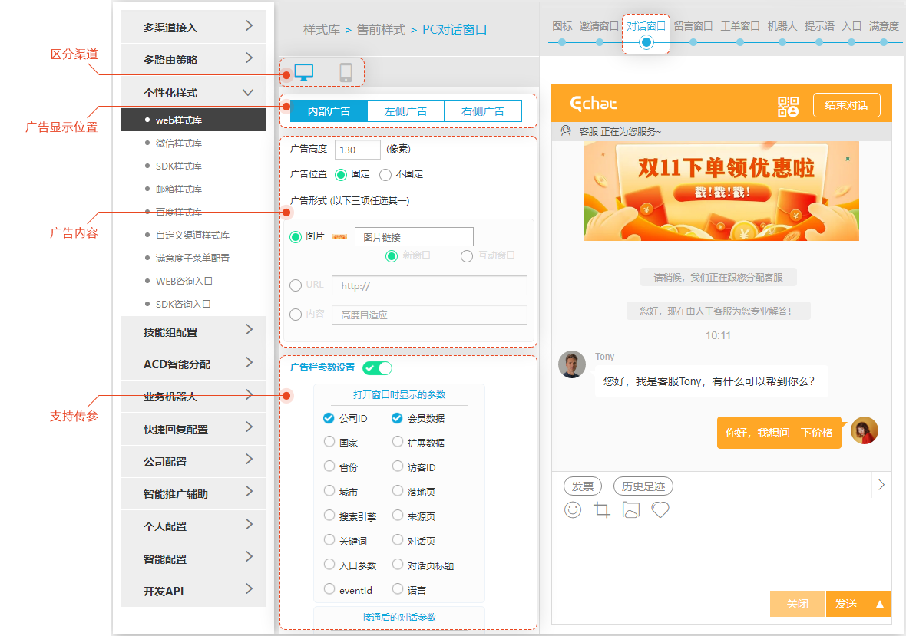Click the 发票 quick button
The width and height of the screenshot is (906, 636).
pos(583,486)
